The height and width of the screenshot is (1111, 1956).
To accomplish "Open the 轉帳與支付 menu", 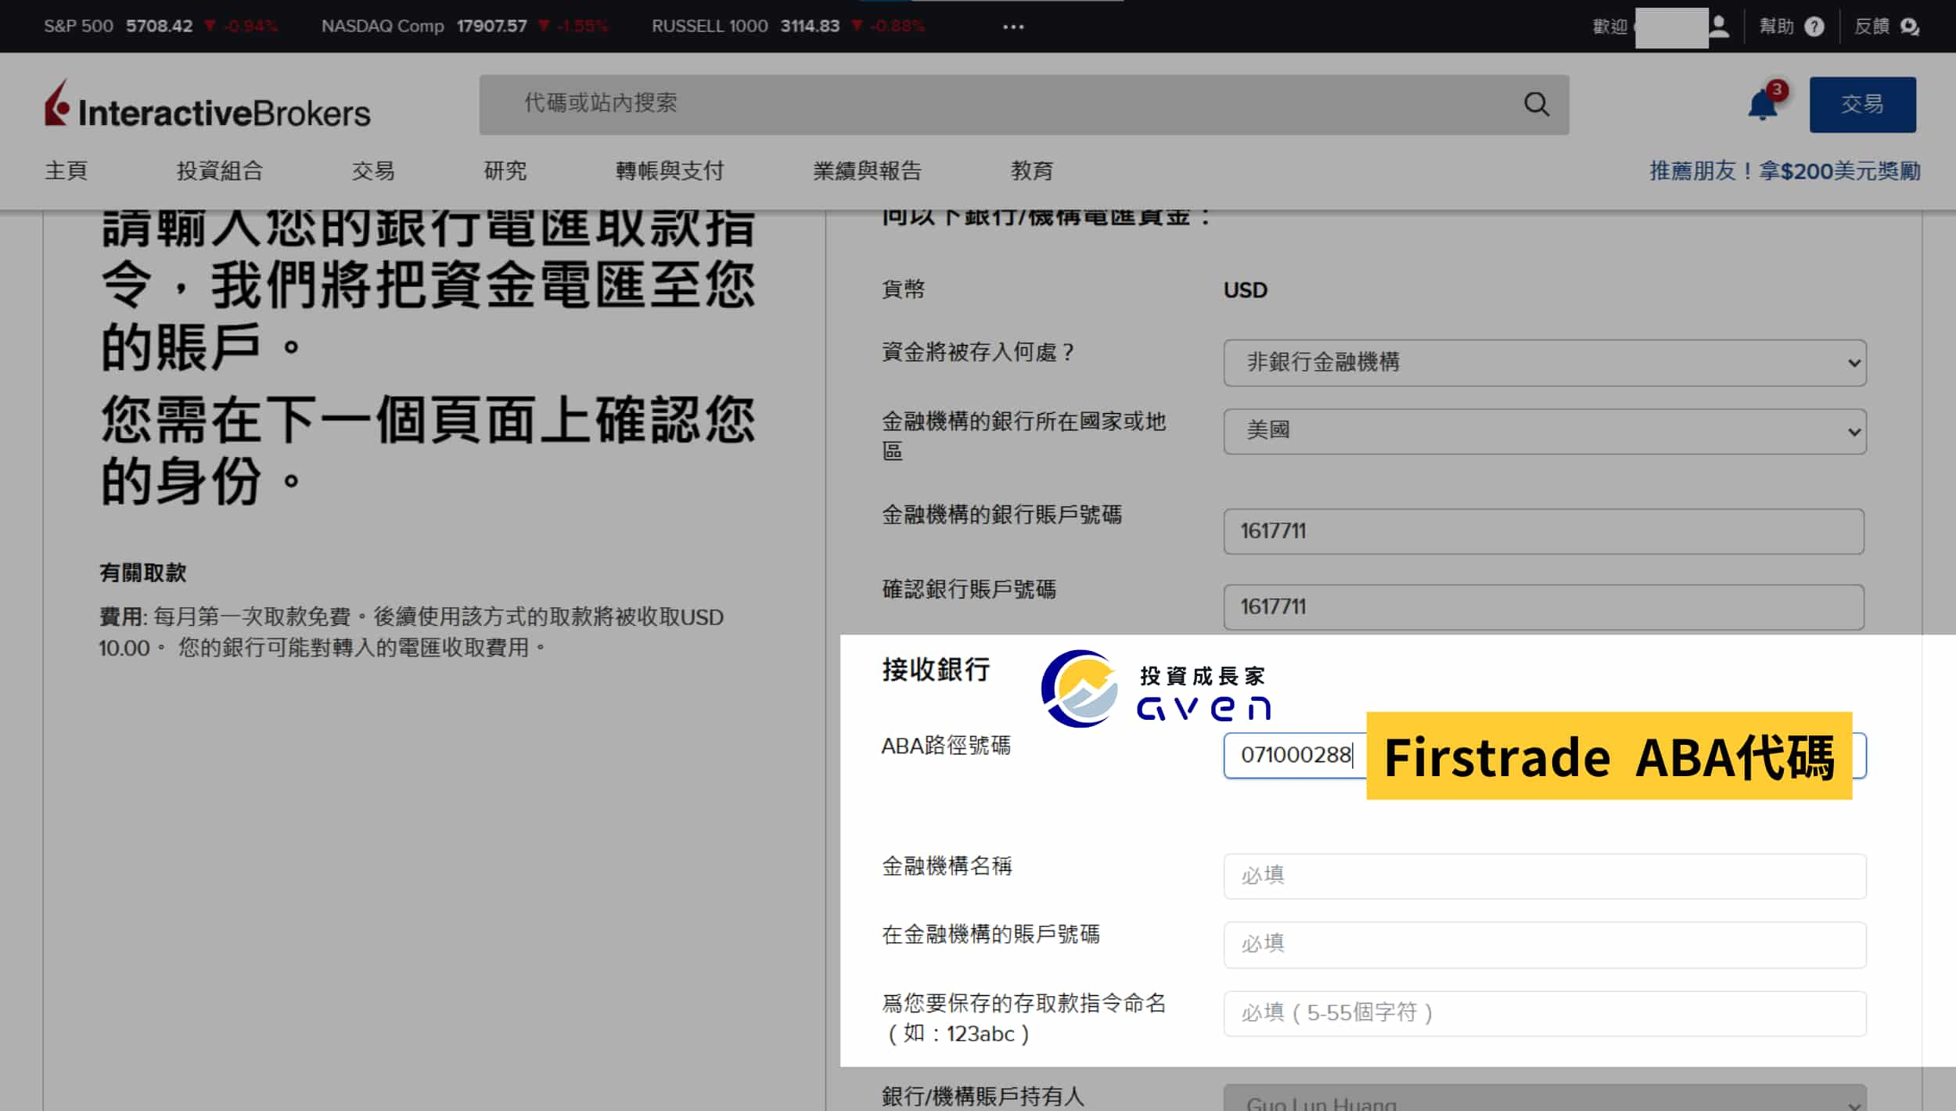I will [669, 171].
